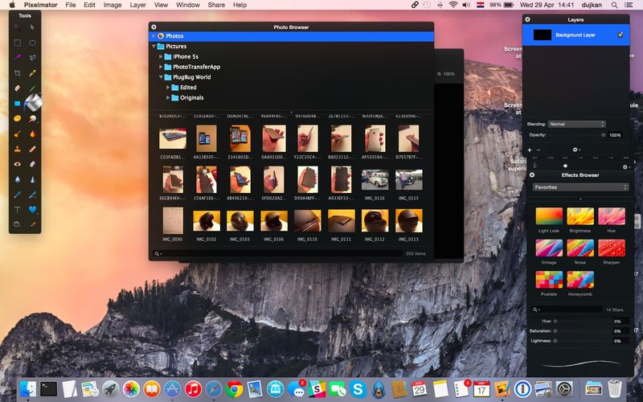Select the Red Eye tool

(17, 164)
